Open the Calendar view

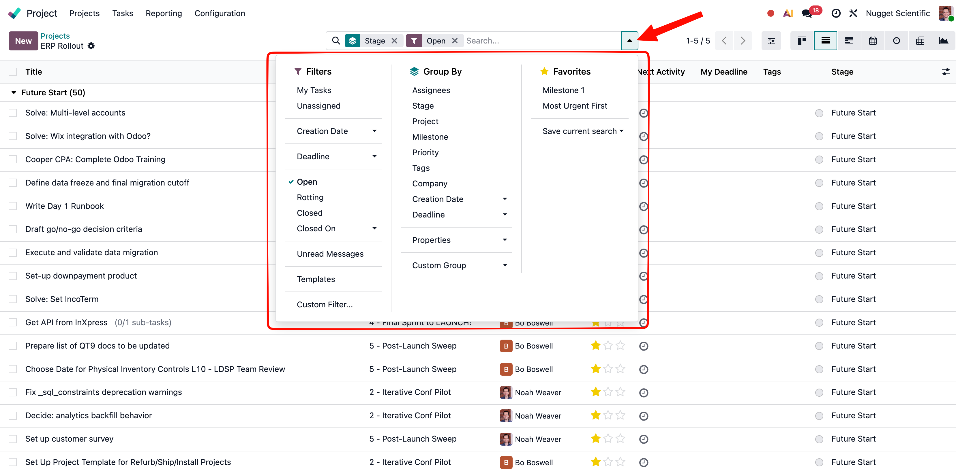click(873, 41)
